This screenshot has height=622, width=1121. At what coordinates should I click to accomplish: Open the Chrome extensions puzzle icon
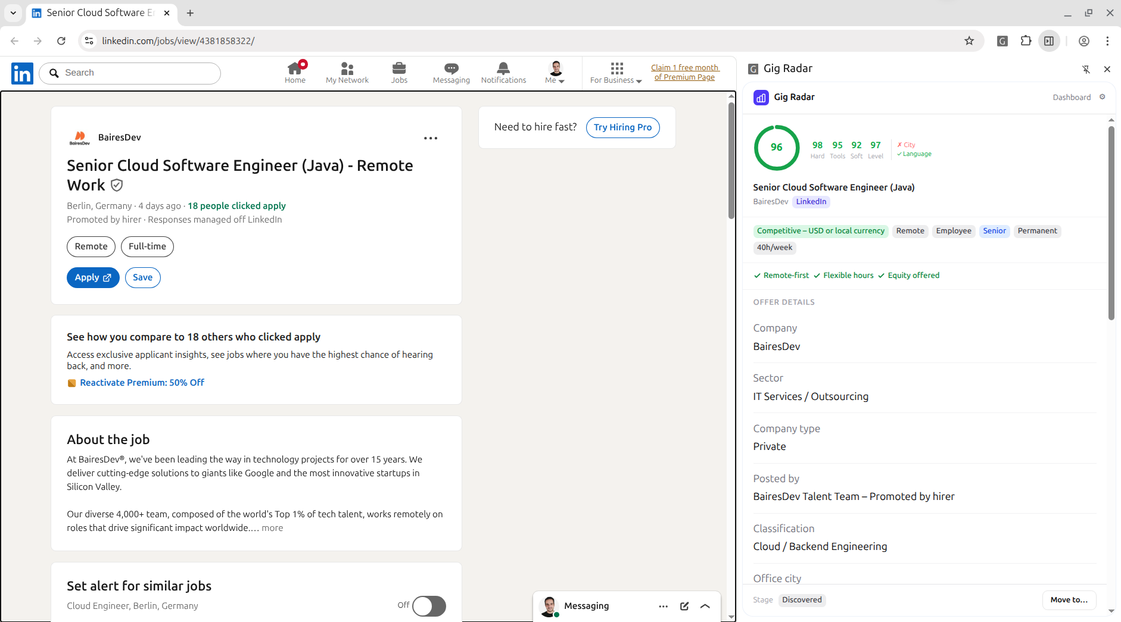pos(1026,41)
